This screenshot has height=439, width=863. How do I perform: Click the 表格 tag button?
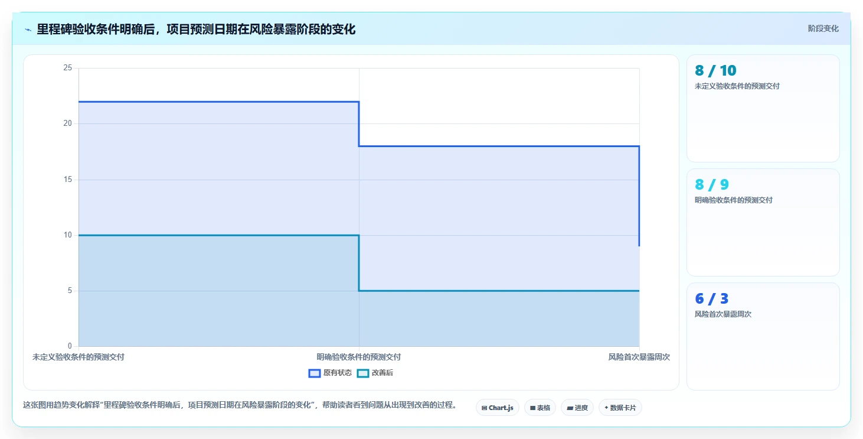(x=540, y=408)
